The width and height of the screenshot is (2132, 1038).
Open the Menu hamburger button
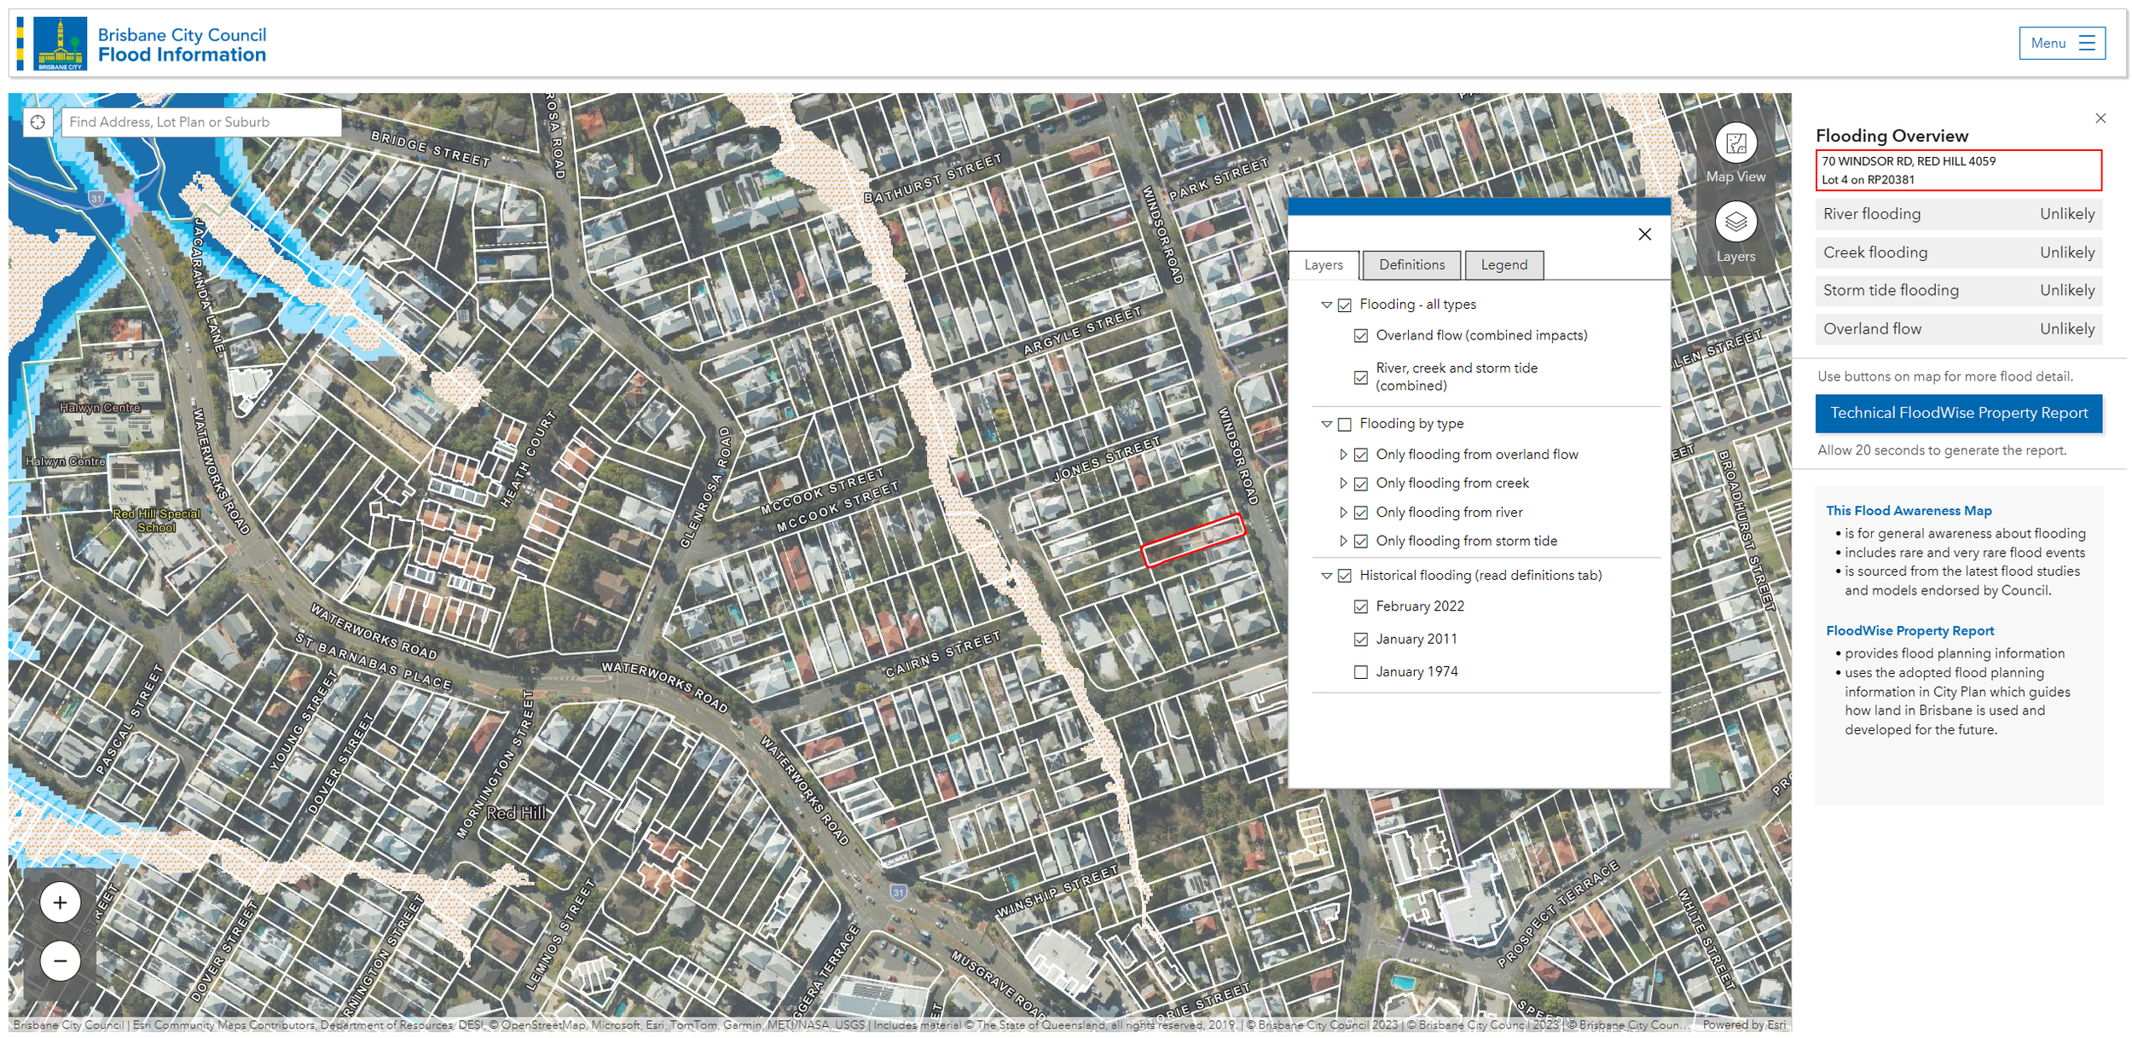[2061, 43]
